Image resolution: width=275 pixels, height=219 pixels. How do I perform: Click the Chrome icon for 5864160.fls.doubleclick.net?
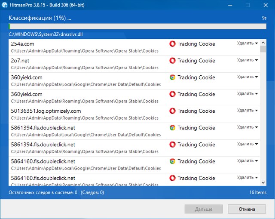pyautogui.click(x=172, y=161)
